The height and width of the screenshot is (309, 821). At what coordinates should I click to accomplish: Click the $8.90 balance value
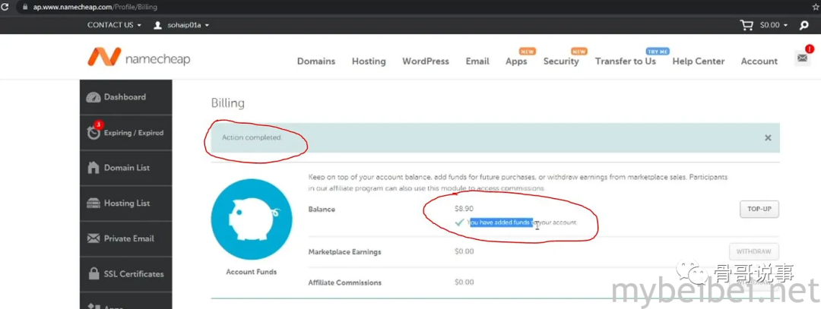(464, 209)
